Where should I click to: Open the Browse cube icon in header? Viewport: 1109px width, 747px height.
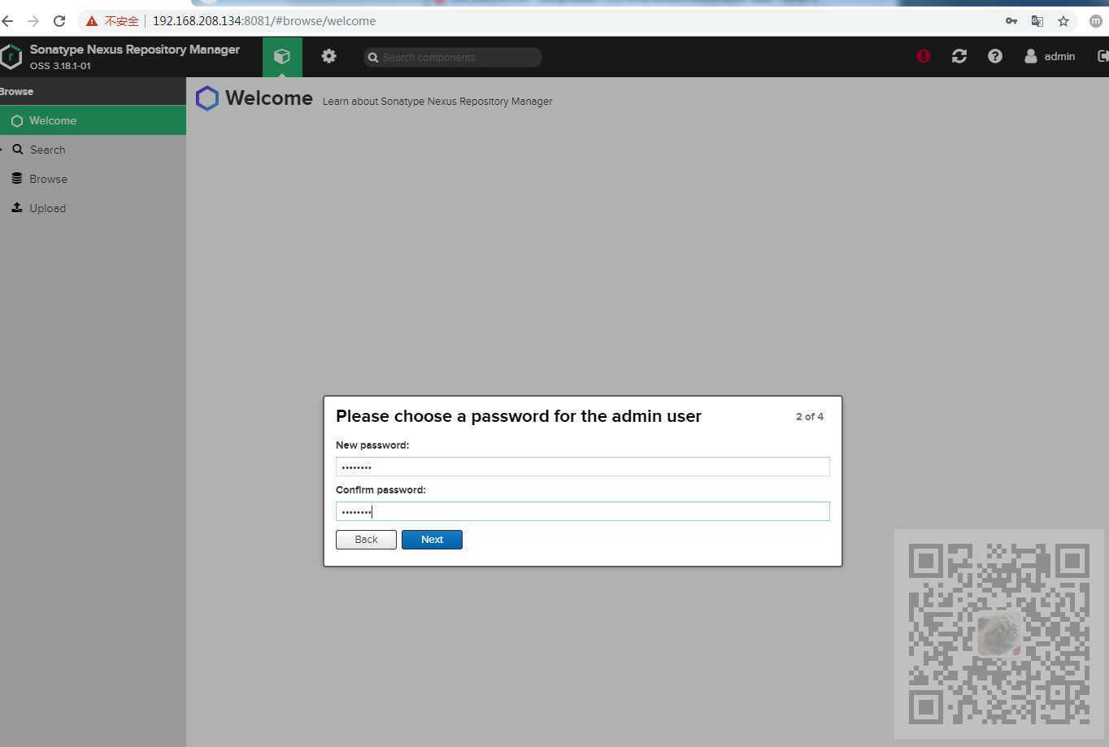pos(282,56)
